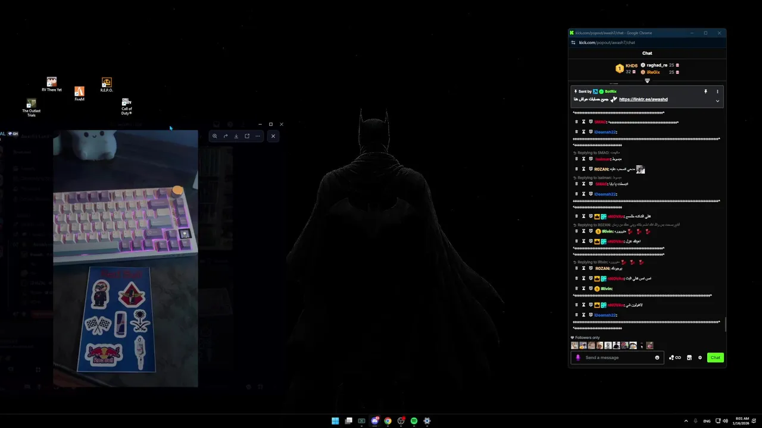Open Spotify from the taskbar
This screenshot has height=428, width=762.
[x=414, y=421]
